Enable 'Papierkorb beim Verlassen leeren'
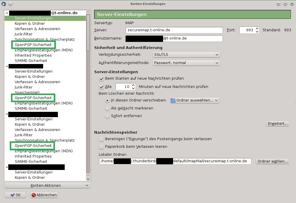 click(101, 147)
